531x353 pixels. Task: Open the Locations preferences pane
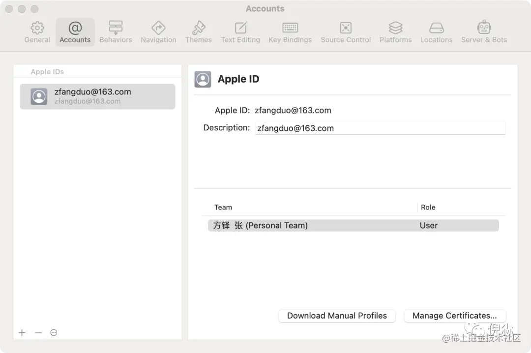(436, 32)
